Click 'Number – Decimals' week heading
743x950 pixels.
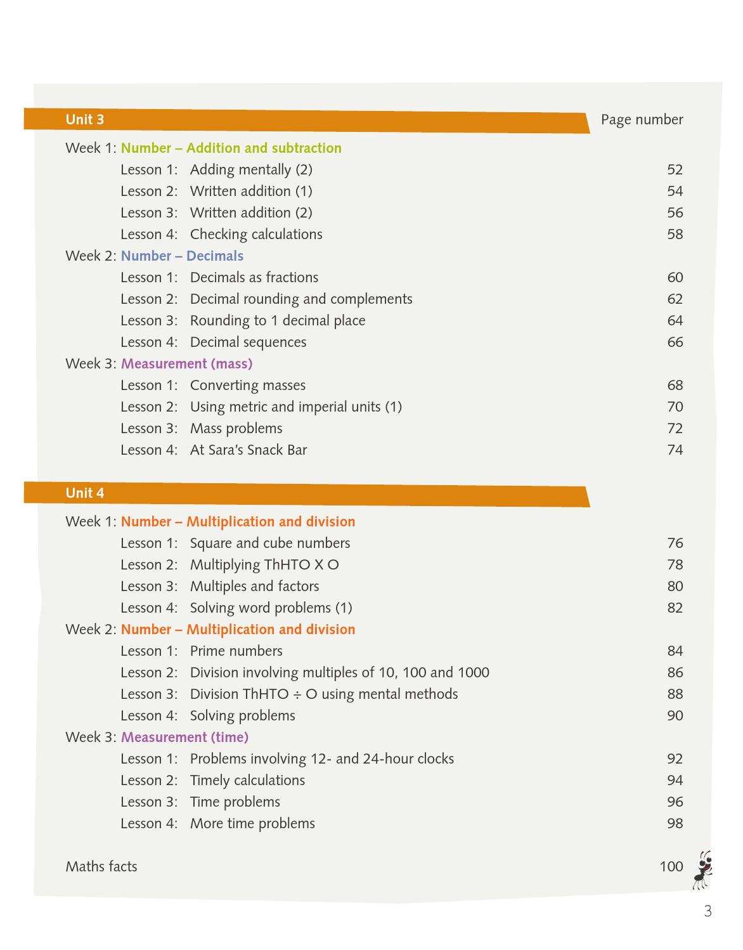click(x=182, y=256)
